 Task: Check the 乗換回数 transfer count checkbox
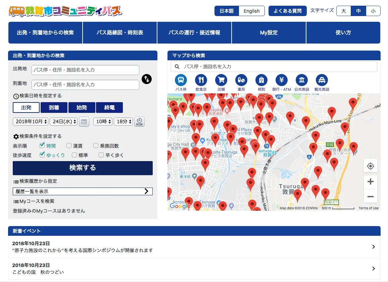pyautogui.click(x=96, y=146)
